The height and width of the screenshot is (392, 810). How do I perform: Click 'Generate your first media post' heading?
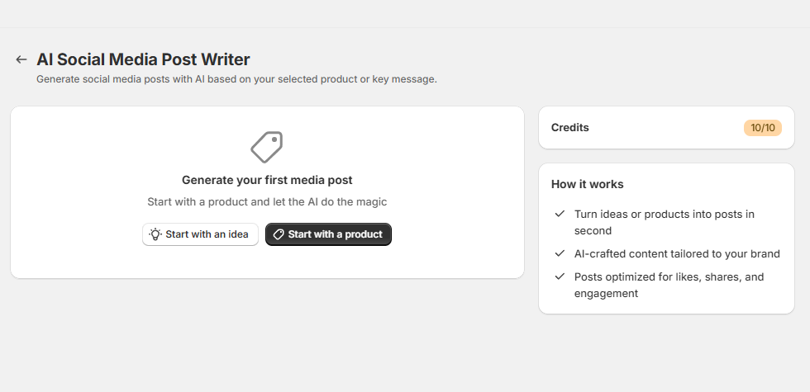(x=267, y=180)
